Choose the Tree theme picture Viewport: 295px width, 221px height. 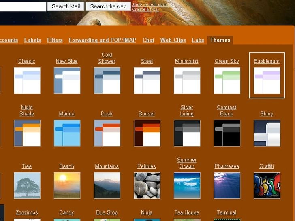[x=27, y=186]
